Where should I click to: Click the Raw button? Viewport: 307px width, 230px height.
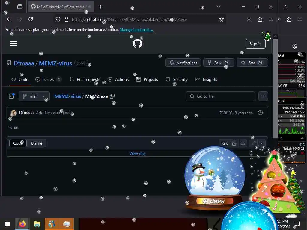tap(225, 143)
